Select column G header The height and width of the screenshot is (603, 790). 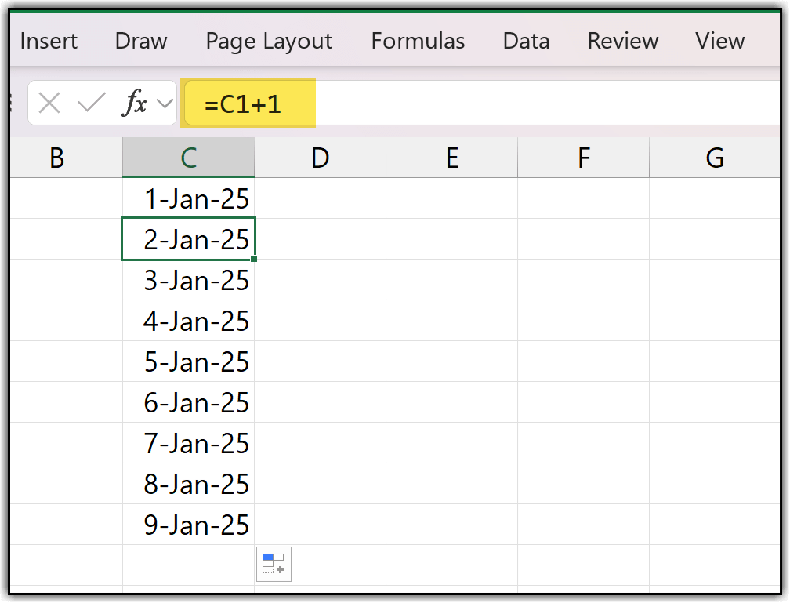(715, 158)
